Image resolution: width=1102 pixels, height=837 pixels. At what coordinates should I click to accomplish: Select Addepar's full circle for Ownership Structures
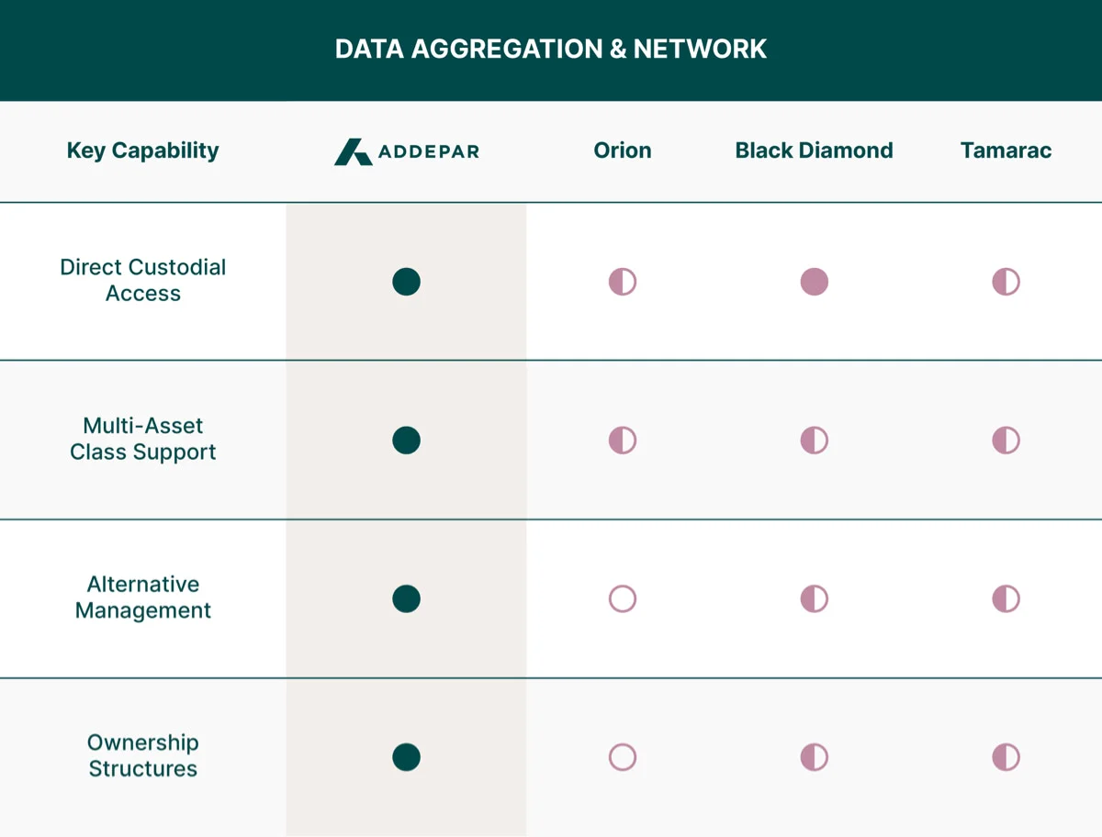point(406,757)
